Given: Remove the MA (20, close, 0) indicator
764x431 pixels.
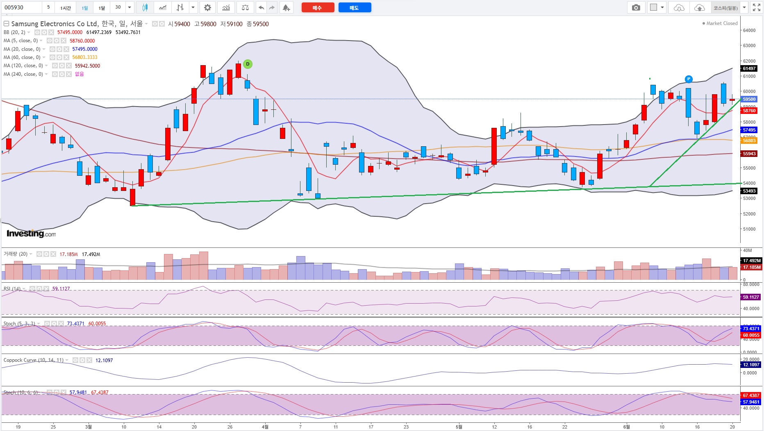Looking at the screenshot, I should (x=66, y=49).
